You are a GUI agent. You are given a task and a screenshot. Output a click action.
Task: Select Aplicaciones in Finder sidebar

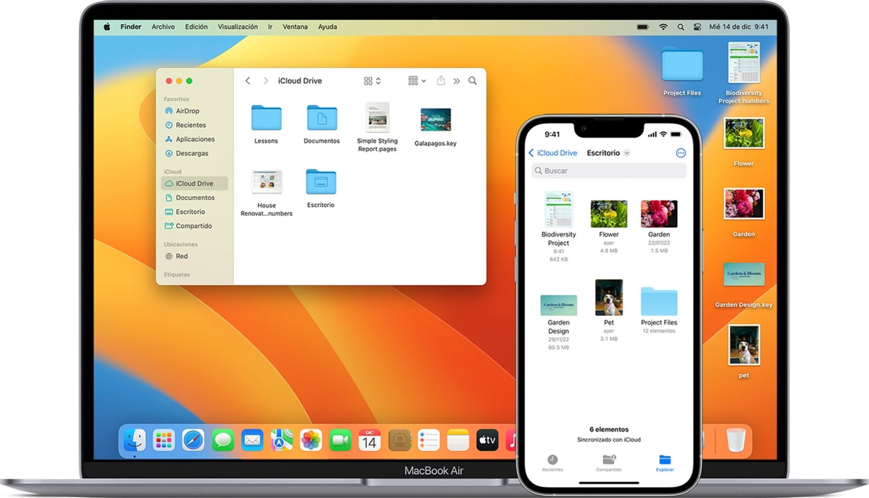coord(194,139)
